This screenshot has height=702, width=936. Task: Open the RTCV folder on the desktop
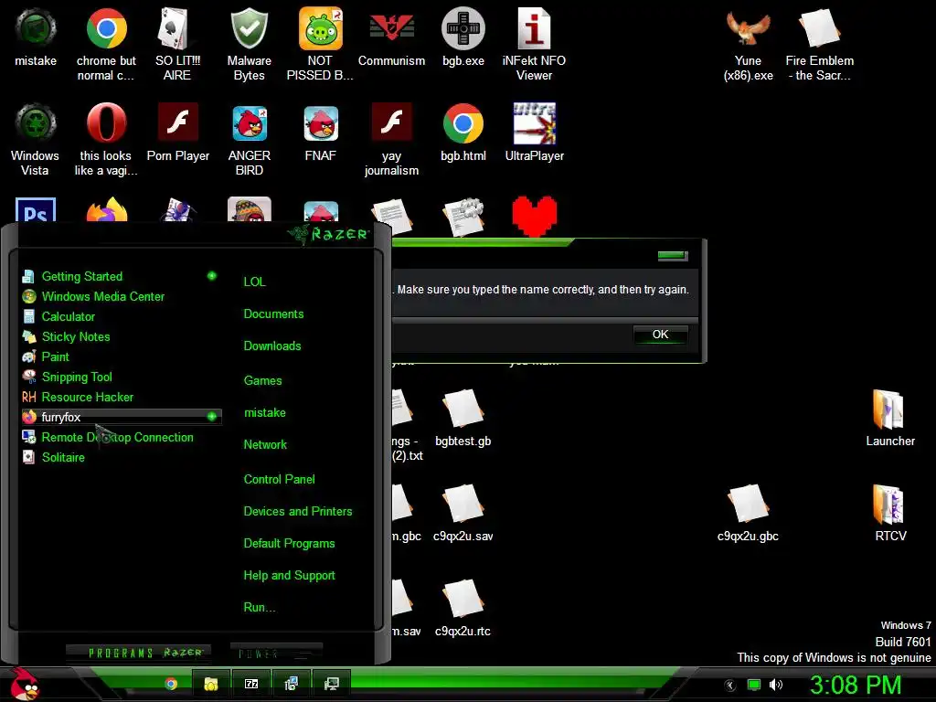pyautogui.click(x=889, y=505)
